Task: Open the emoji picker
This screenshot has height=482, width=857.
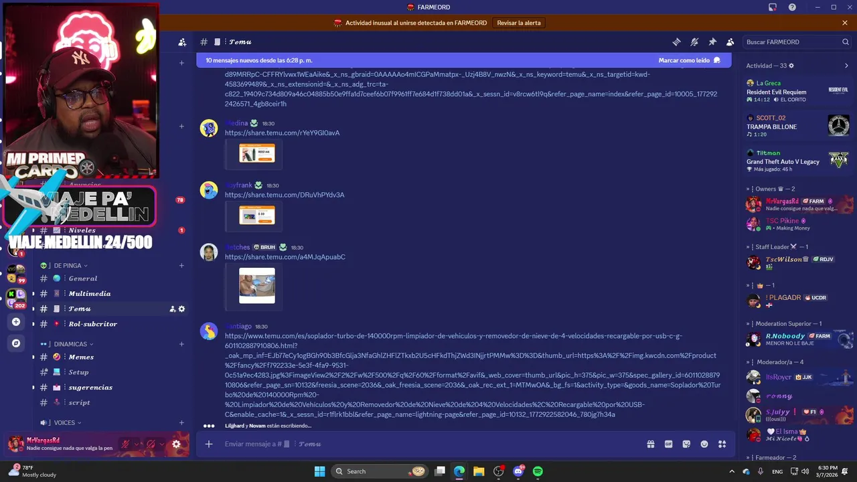Action: click(704, 444)
